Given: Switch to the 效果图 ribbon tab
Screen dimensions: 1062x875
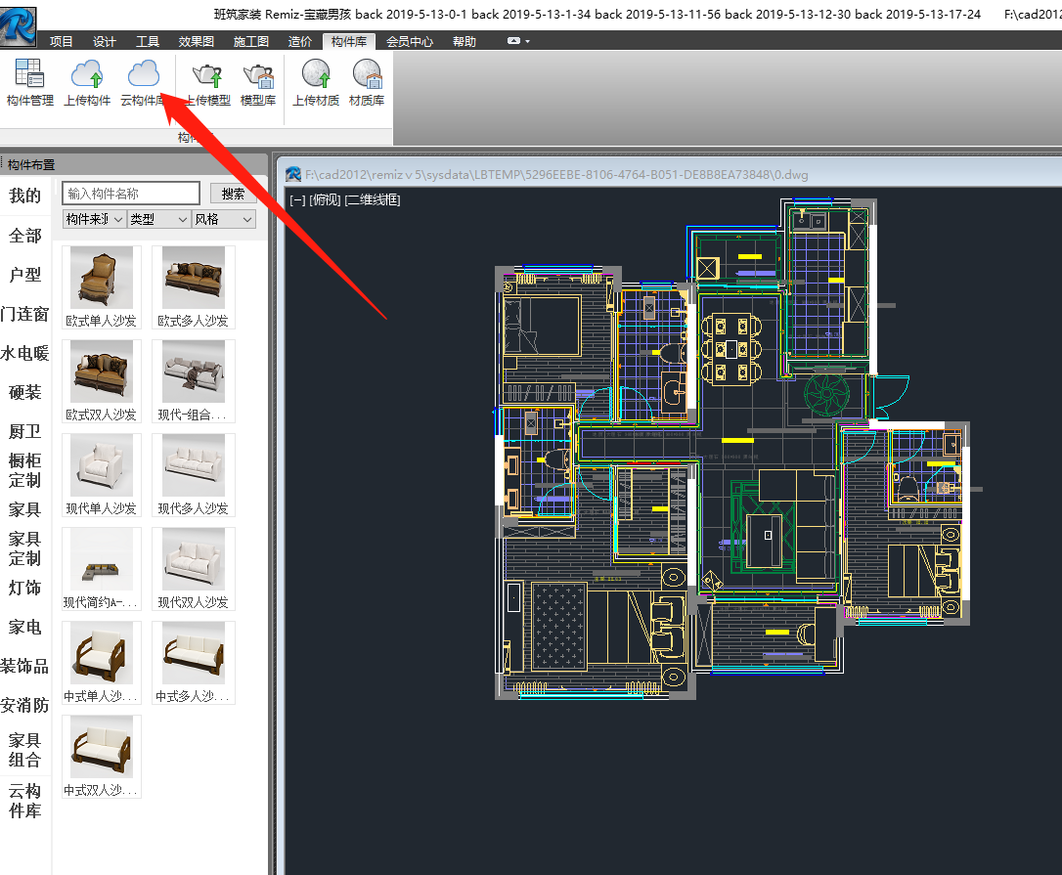Looking at the screenshot, I should (x=197, y=41).
